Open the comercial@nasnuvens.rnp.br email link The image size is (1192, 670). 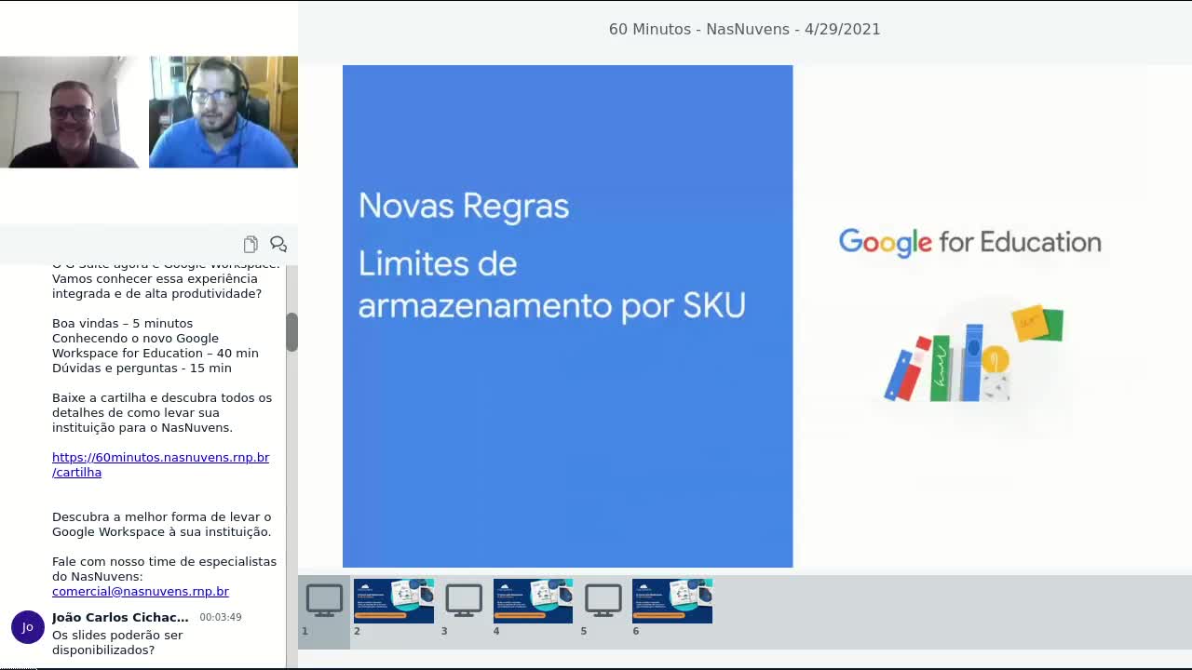pyautogui.click(x=141, y=591)
